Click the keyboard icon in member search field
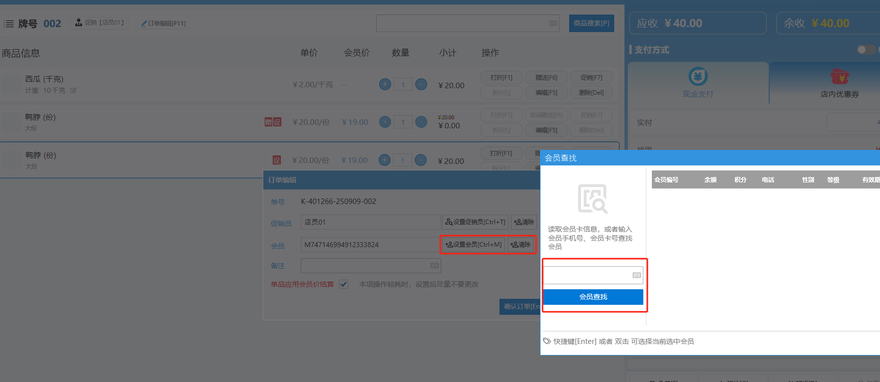The image size is (880, 382). (636, 275)
